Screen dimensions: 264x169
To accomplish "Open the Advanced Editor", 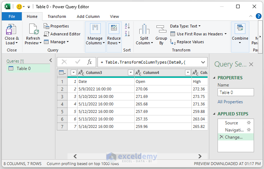I will coord(62,34).
